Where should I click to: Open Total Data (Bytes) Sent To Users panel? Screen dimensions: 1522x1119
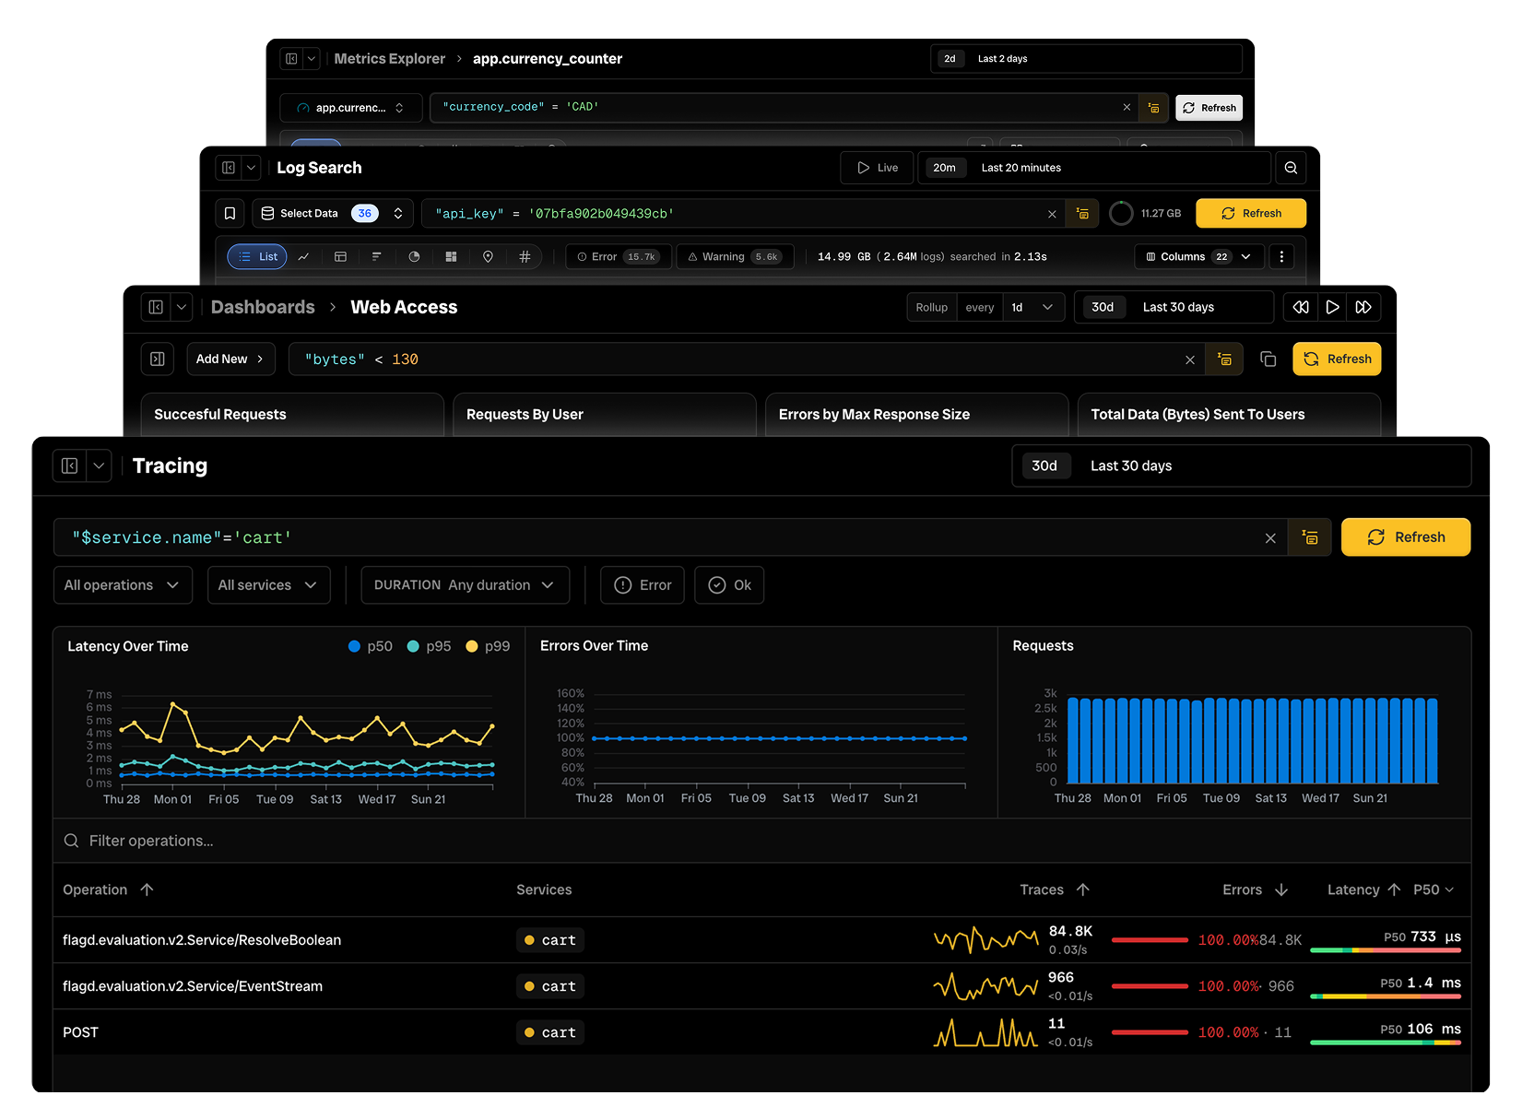[1230, 415]
